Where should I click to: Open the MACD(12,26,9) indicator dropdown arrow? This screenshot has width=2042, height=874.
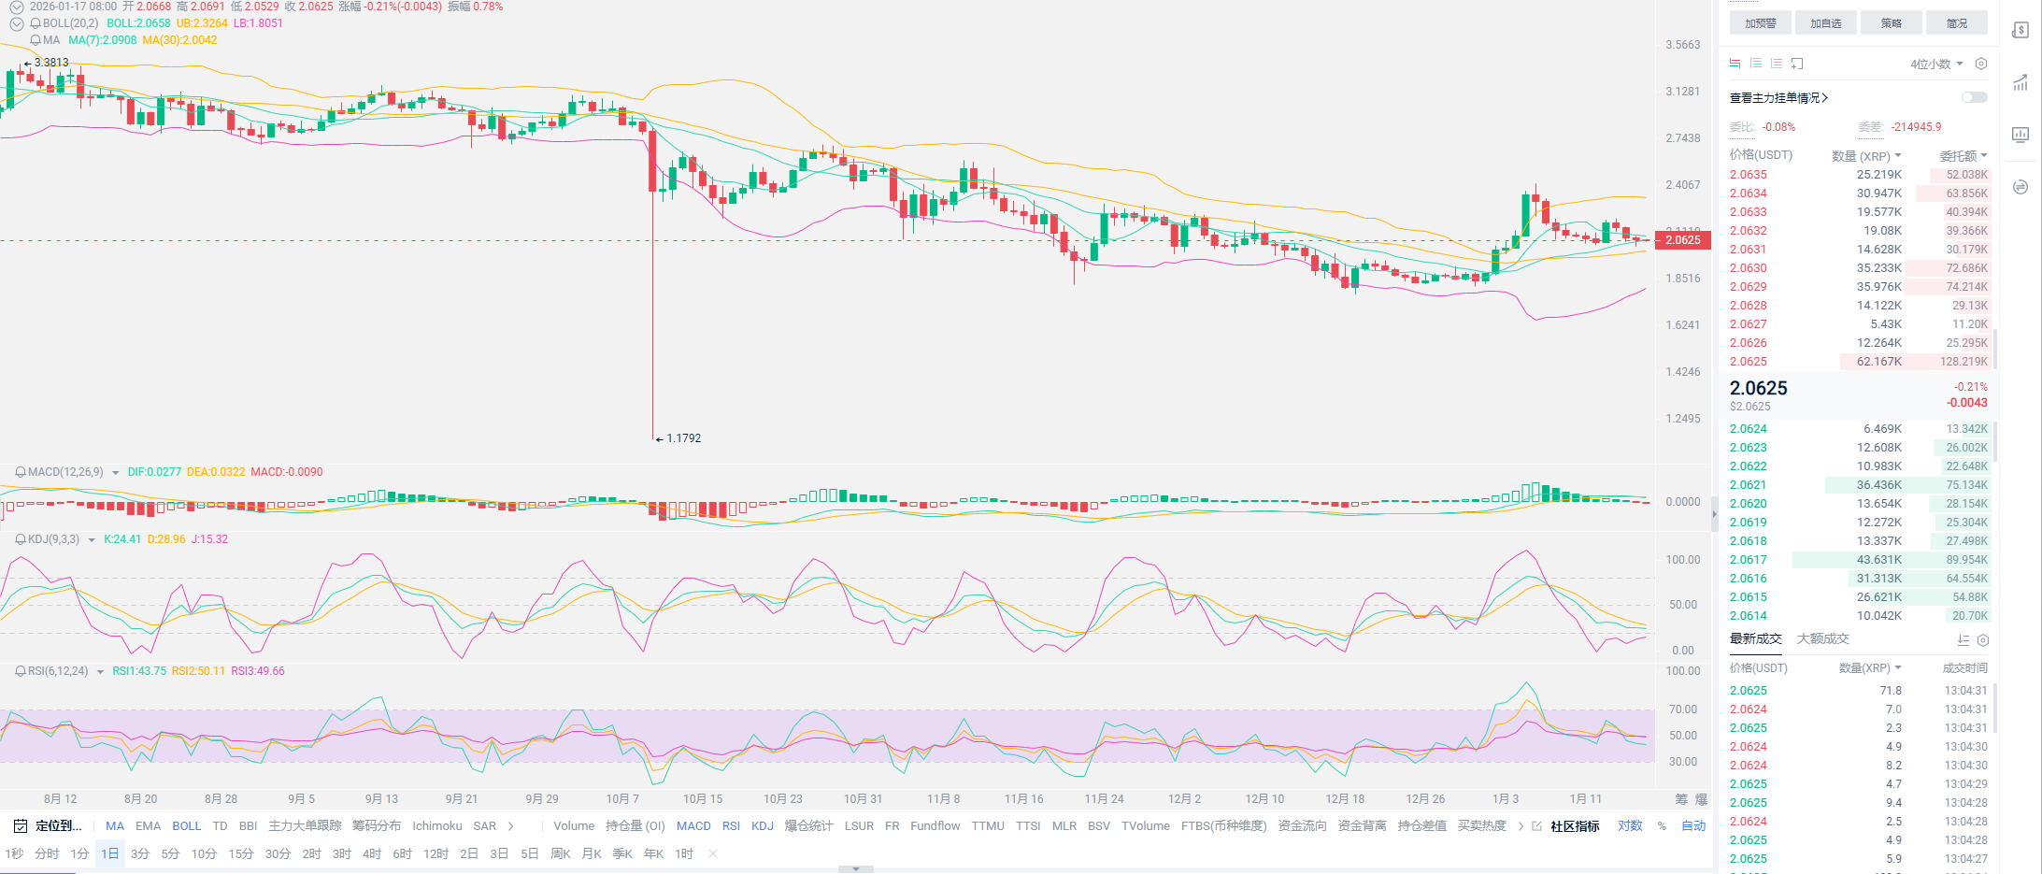click(116, 473)
